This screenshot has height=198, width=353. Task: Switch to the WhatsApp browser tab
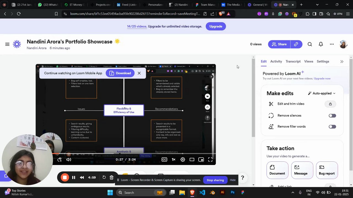coord(49,5)
